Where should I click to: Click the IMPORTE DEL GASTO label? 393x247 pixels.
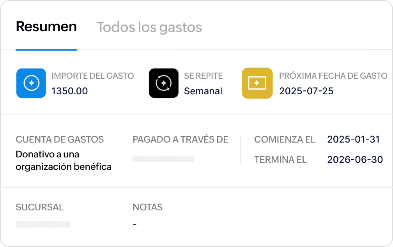93,76
